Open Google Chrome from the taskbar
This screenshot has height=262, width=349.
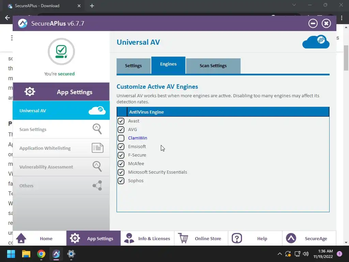[x=41, y=254]
